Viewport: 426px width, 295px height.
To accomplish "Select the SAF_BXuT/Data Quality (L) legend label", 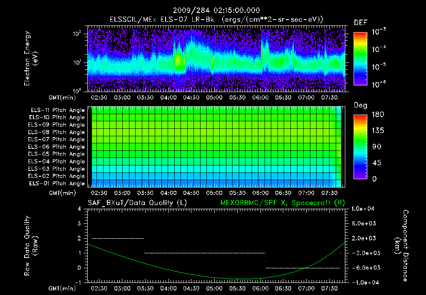I will [x=137, y=203].
